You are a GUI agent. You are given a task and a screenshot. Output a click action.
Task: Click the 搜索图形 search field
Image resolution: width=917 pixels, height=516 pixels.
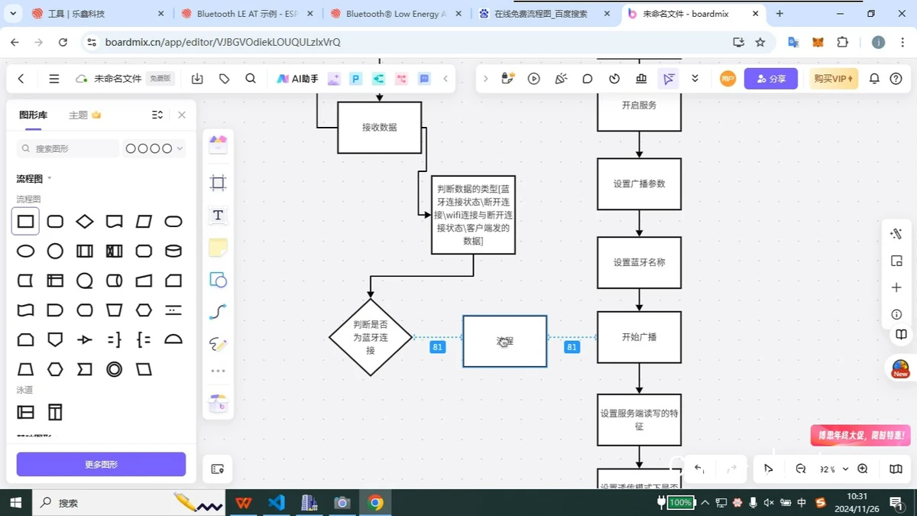point(68,148)
